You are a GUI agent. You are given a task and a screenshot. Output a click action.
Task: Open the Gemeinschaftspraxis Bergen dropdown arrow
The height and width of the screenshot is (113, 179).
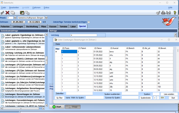coord(46,18)
